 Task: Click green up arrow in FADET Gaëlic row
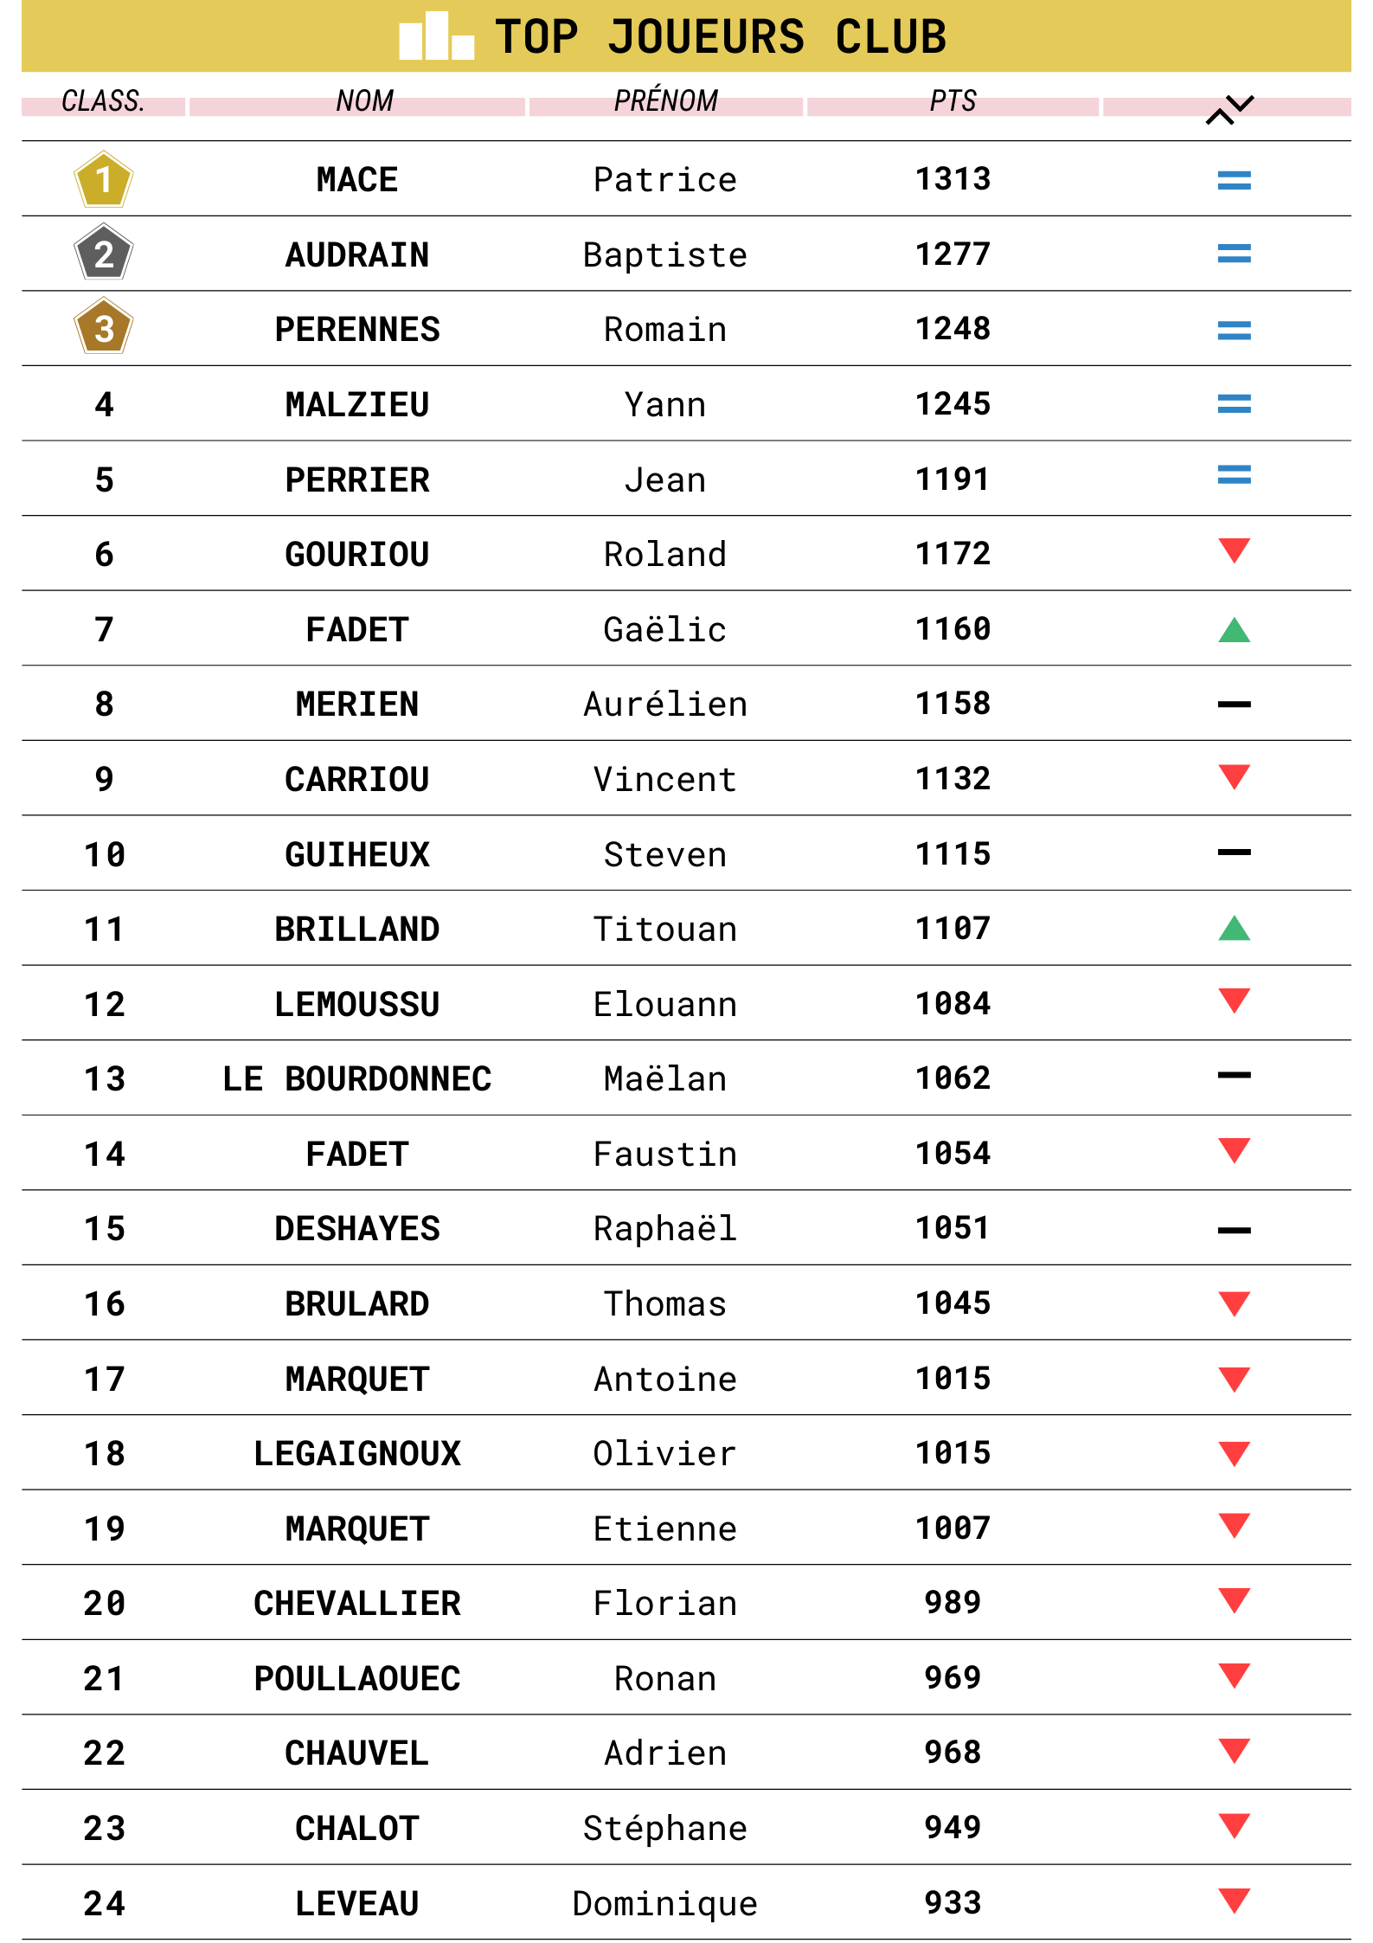click(x=1233, y=630)
